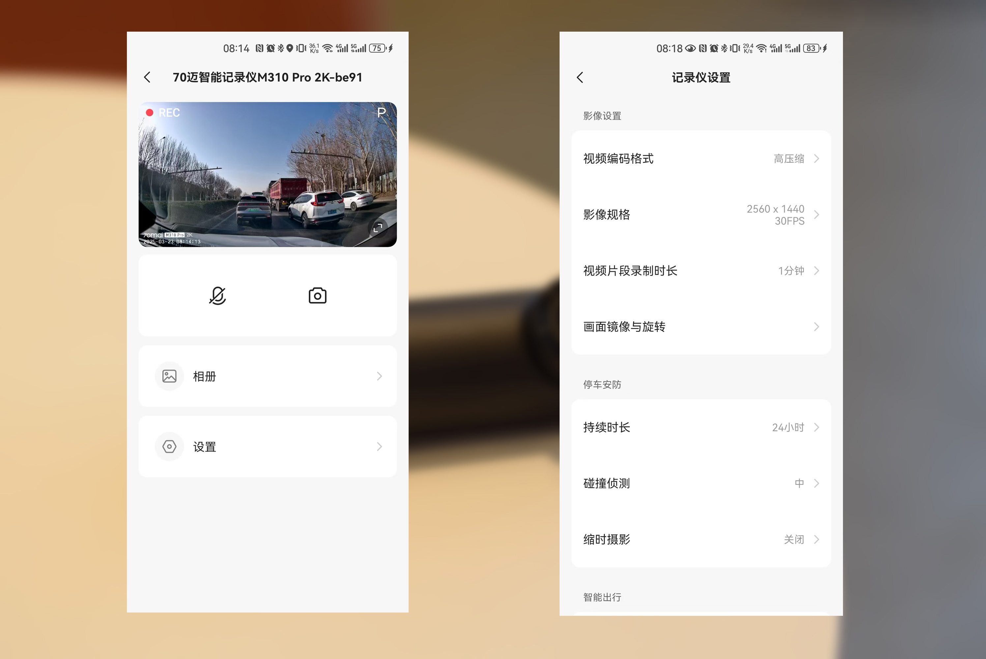Go back from 记录仪设置 page
Viewport: 986px width, 659px height.
coord(580,77)
